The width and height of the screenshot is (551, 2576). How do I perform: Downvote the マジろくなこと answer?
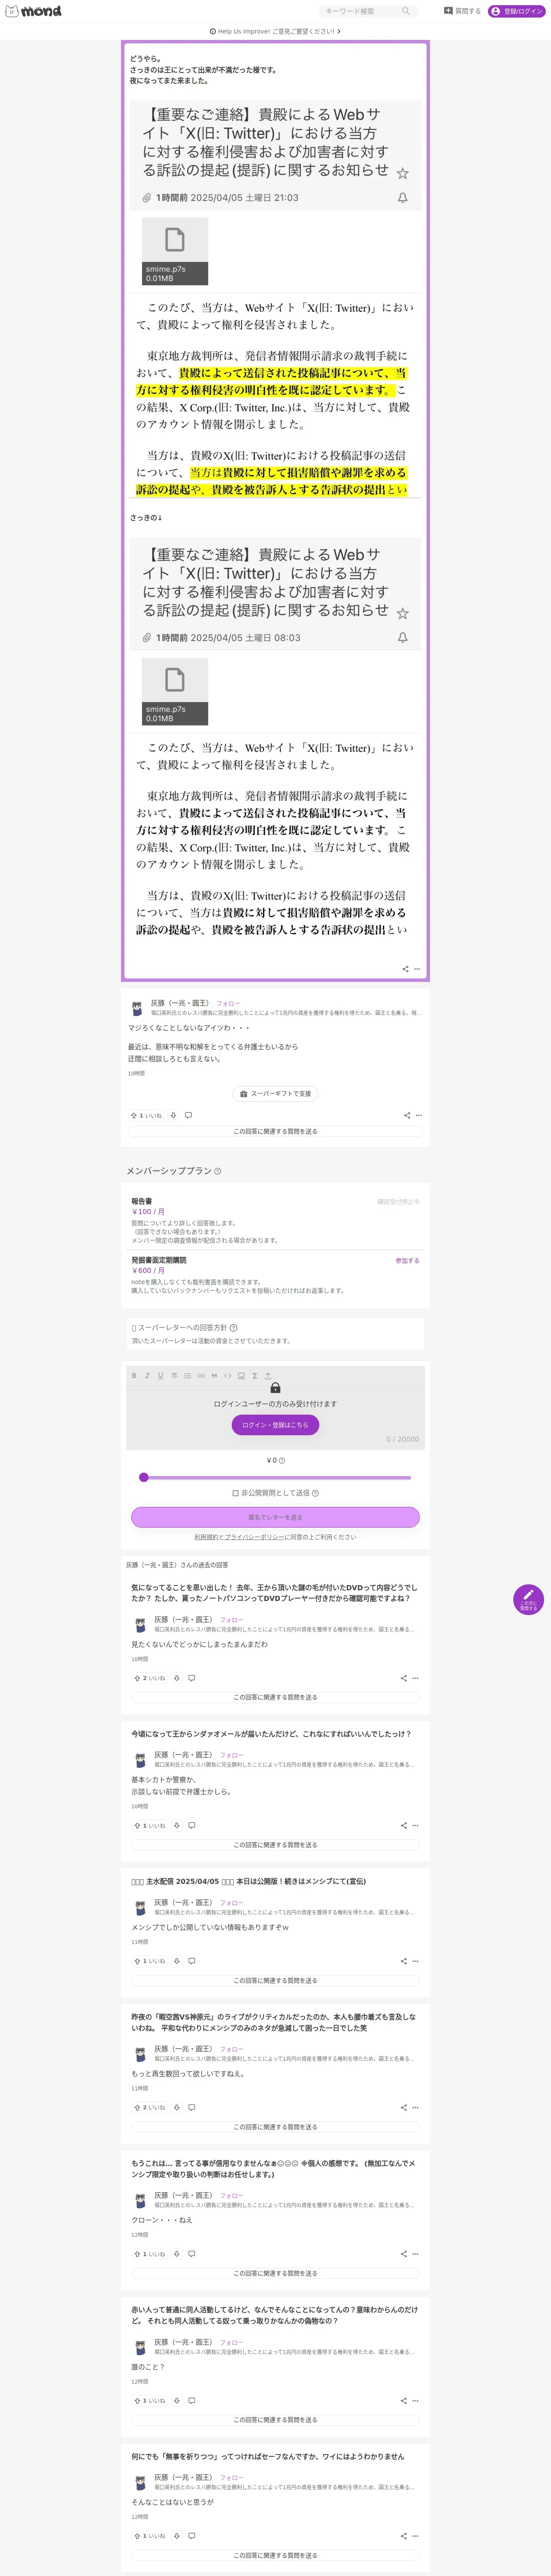[x=173, y=1115]
